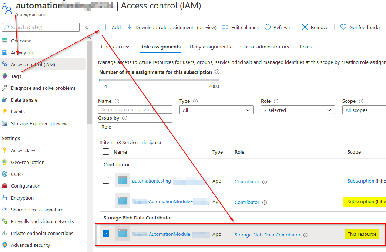Open the Scope dropdown showing All scopes
Screen dimensions: 386x252
coord(364,110)
